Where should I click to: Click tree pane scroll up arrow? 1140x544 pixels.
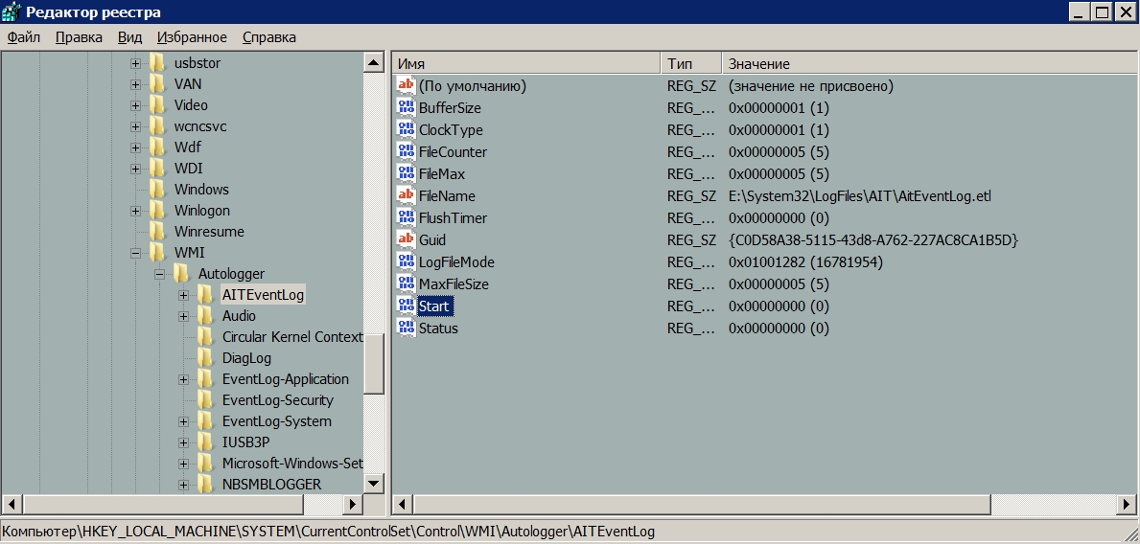point(374,63)
